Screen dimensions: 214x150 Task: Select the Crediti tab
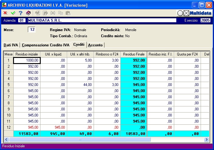pyautogui.click(x=79, y=45)
